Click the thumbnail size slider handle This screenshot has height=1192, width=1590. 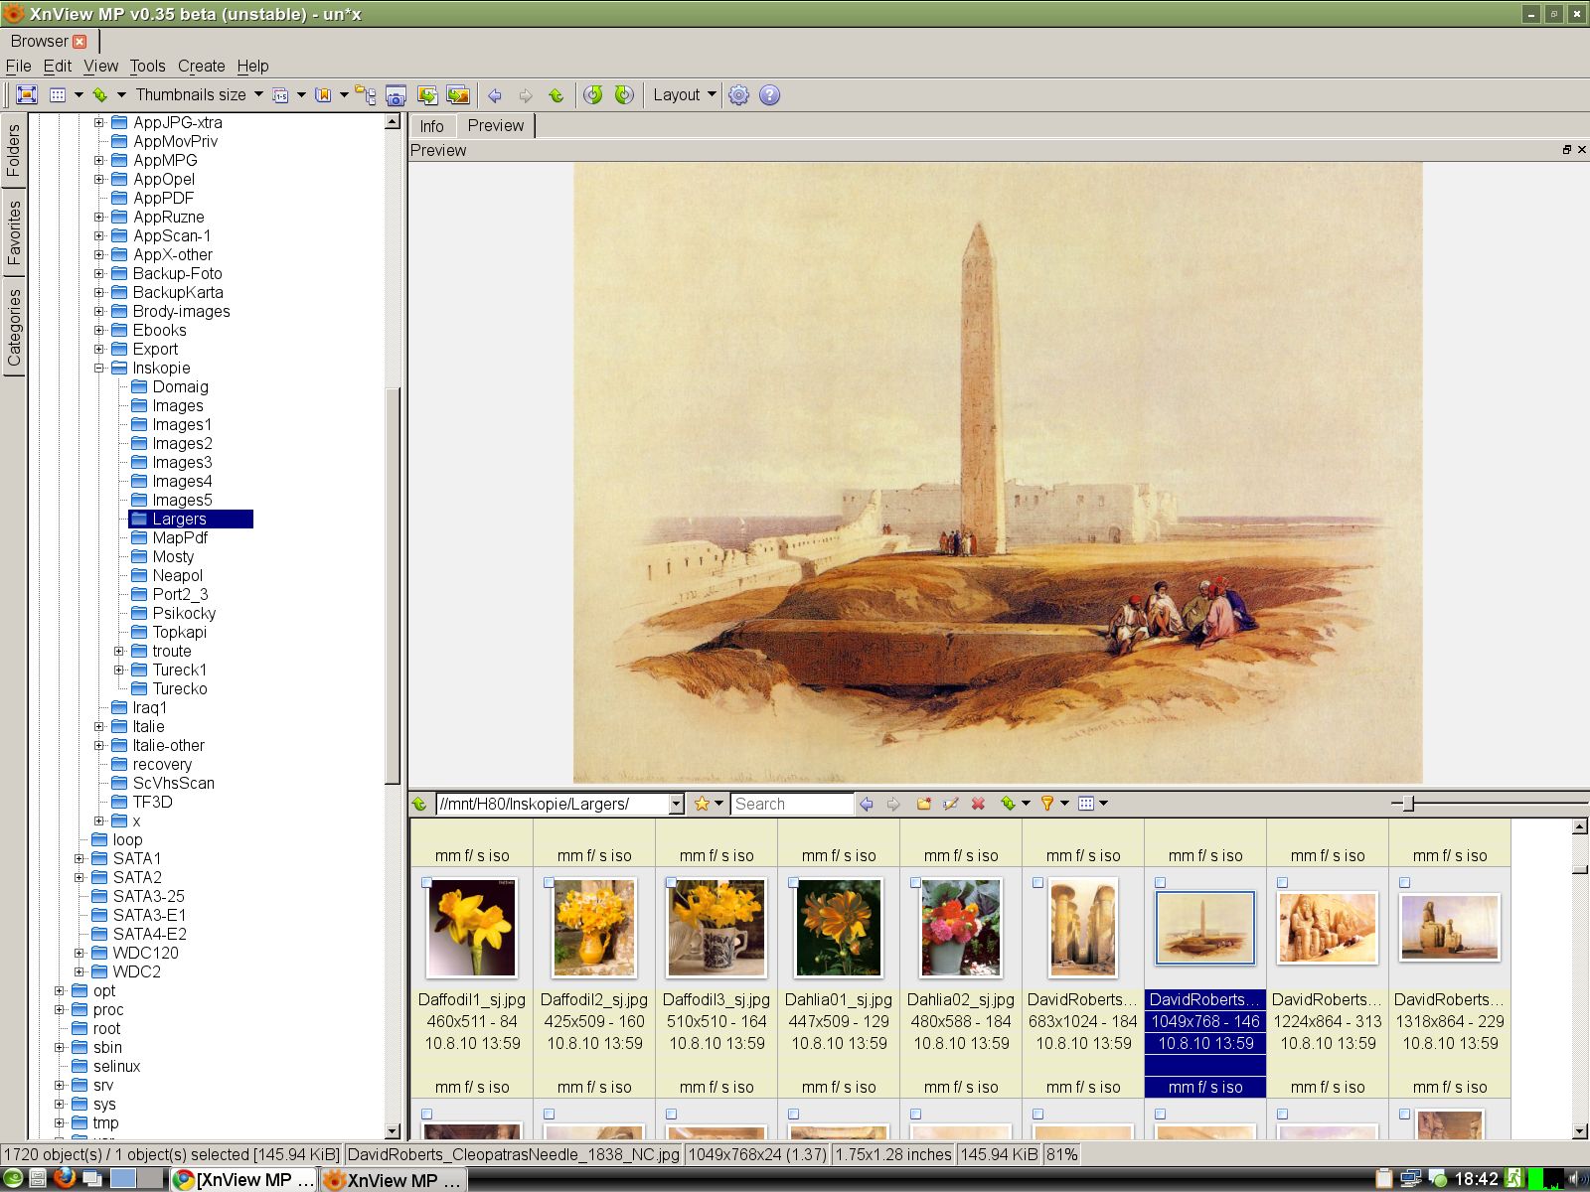[1407, 804]
